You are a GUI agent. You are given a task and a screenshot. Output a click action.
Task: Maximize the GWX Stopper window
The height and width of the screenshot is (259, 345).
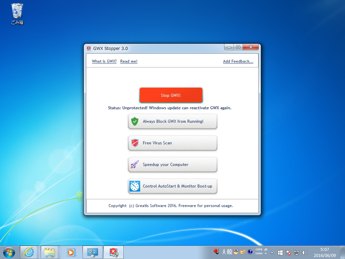point(238,47)
